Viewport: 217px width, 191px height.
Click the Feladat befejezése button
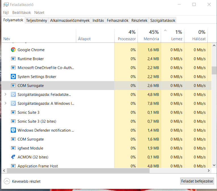pyautogui.click(x=197, y=181)
